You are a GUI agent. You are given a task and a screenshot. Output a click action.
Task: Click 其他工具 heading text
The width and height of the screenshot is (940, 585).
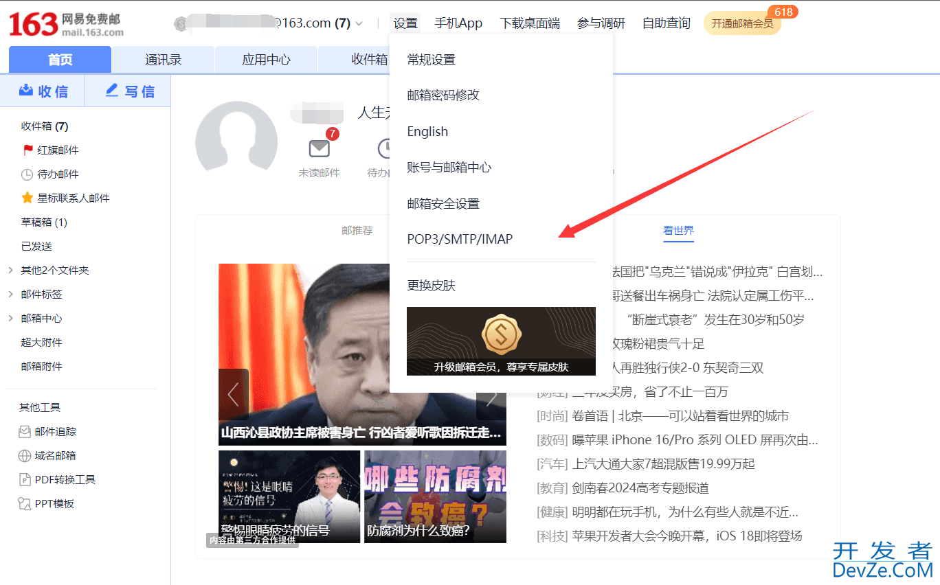coord(40,408)
